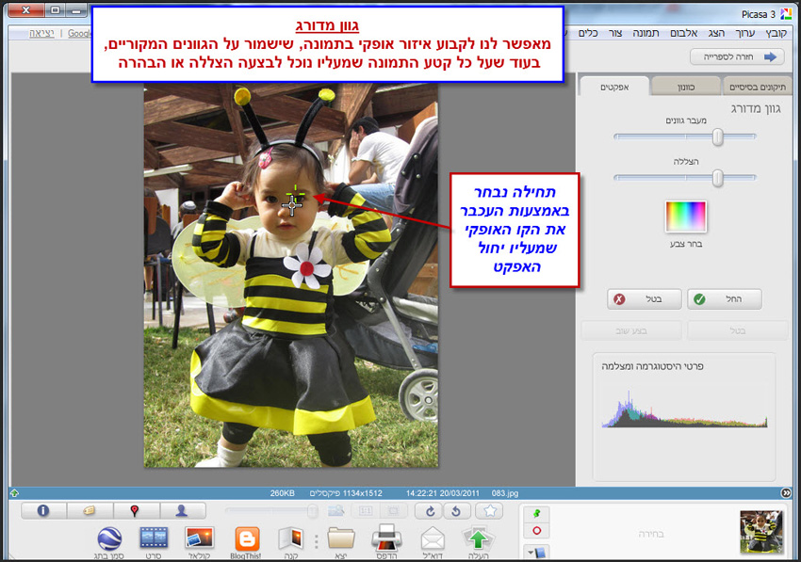
Task: Click the crosshair marker on the girl's face
Action: tap(292, 205)
